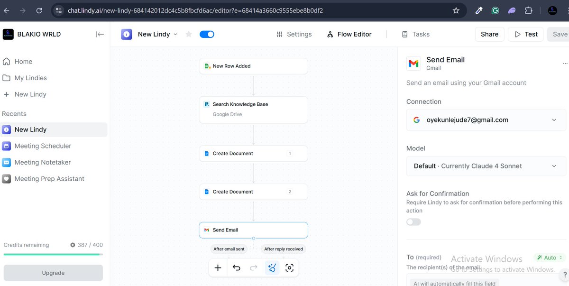Reload the page with refresh icon

39,10
